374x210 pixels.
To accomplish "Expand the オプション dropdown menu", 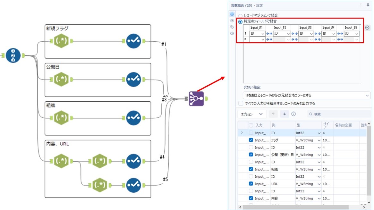I will 252,114.
